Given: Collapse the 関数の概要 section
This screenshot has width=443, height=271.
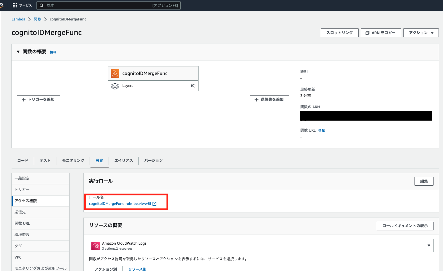Looking at the screenshot, I should pyautogui.click(x=18, y=52).
